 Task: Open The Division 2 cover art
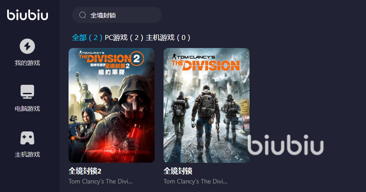click(112, 105)
